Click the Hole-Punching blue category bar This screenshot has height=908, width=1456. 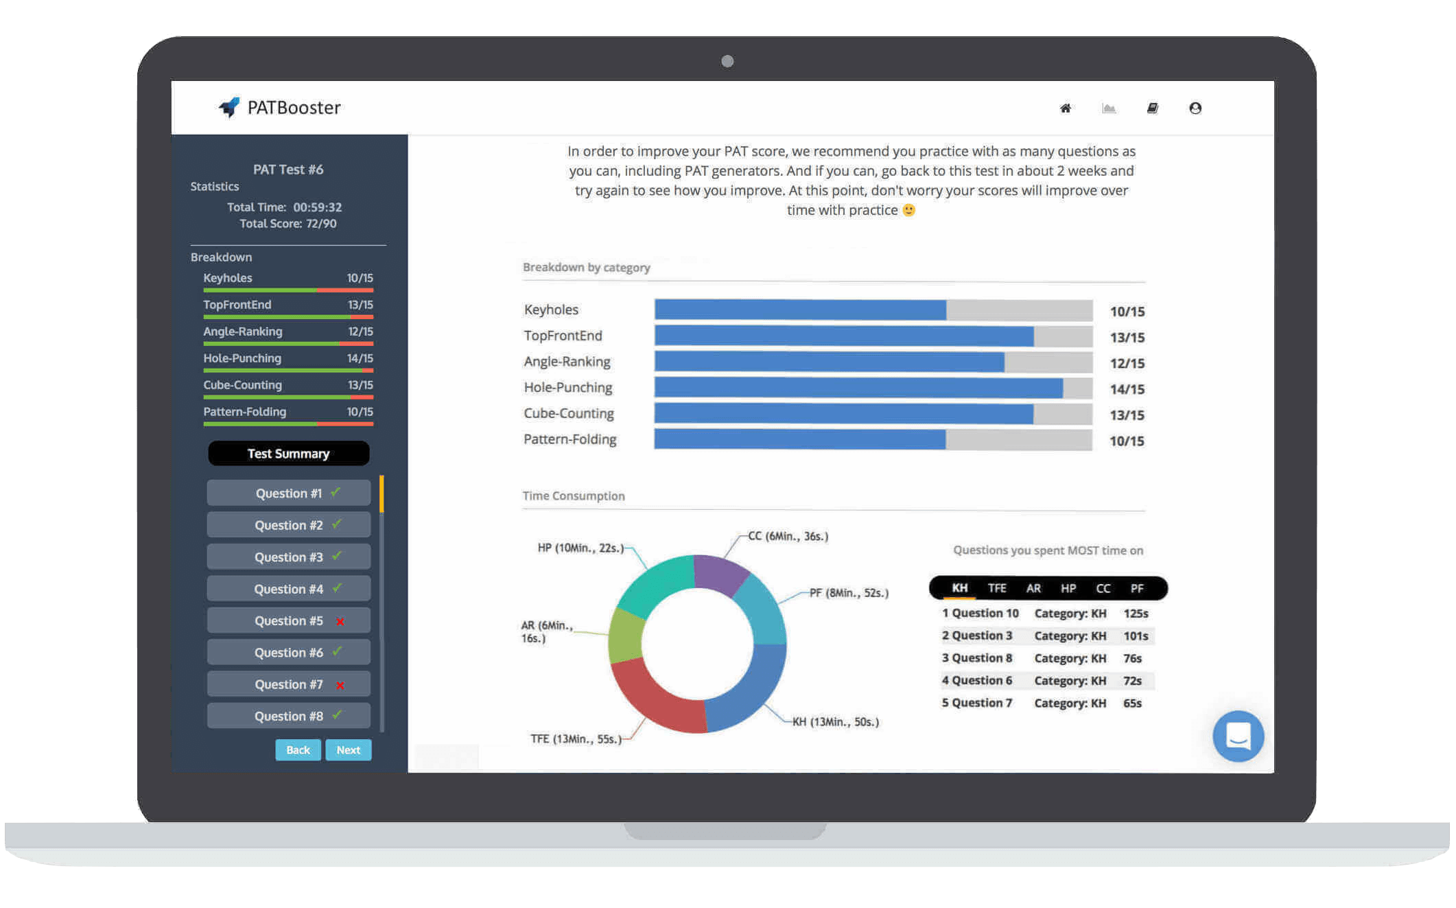pyautogui.click(x=858, y=388)
